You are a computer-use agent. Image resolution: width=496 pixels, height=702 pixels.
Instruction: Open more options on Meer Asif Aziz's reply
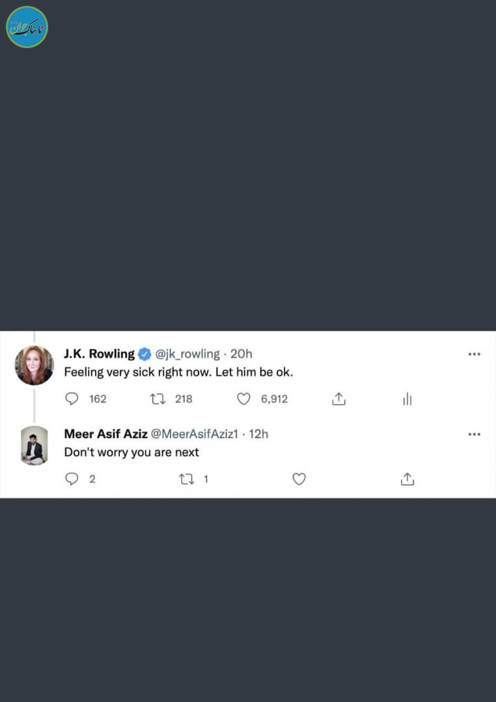[x=474, y=434]
